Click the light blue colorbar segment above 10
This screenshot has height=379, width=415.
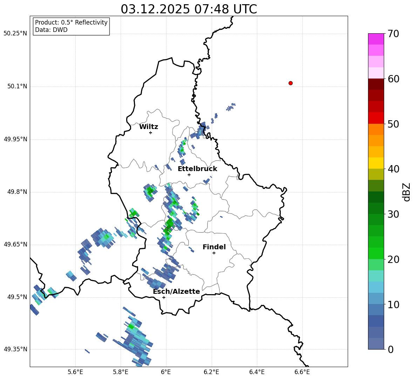376,299
